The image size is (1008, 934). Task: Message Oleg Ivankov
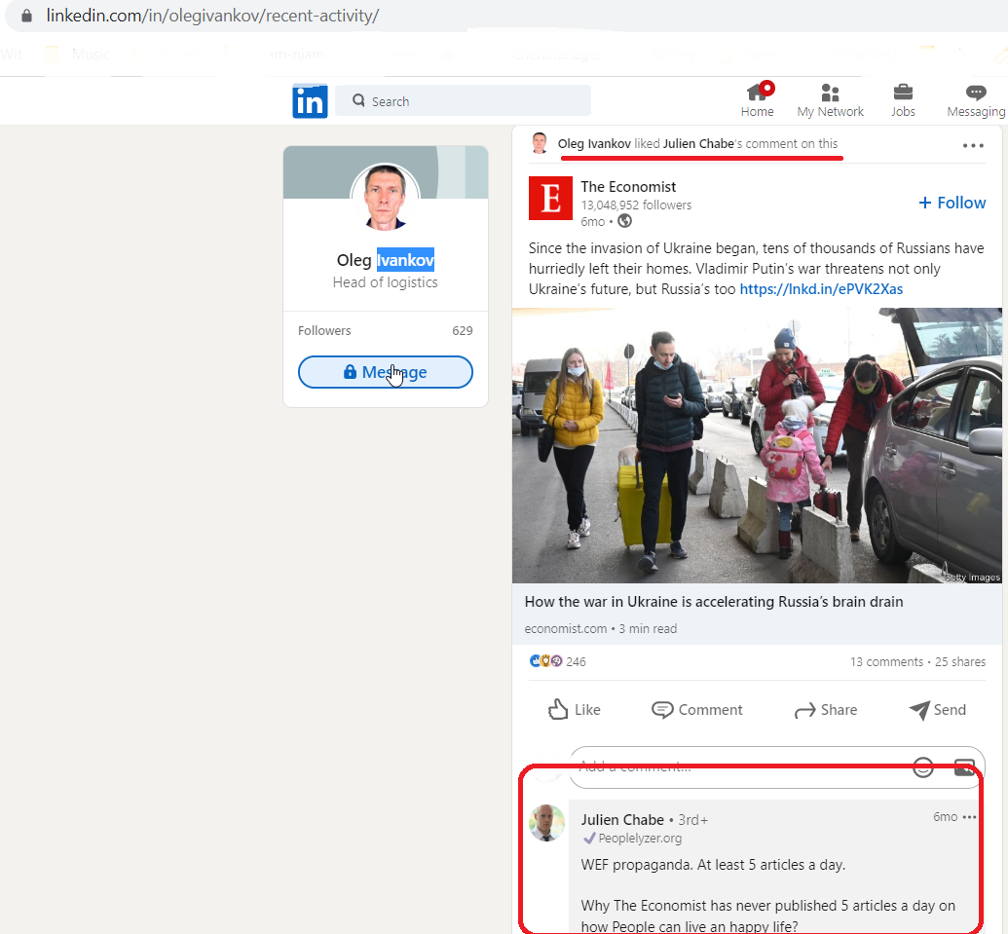click(x=386, y=372)
